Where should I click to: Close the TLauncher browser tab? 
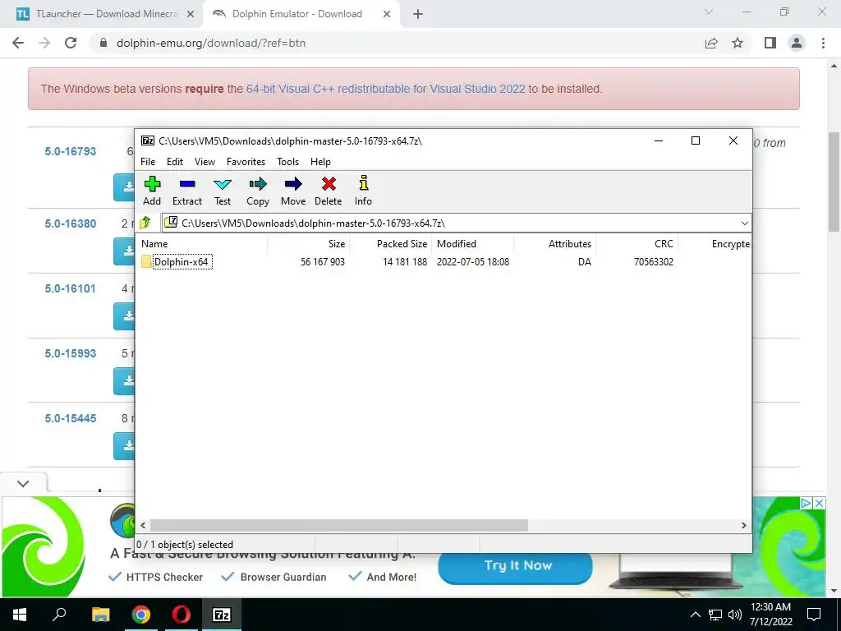[190, 14]
